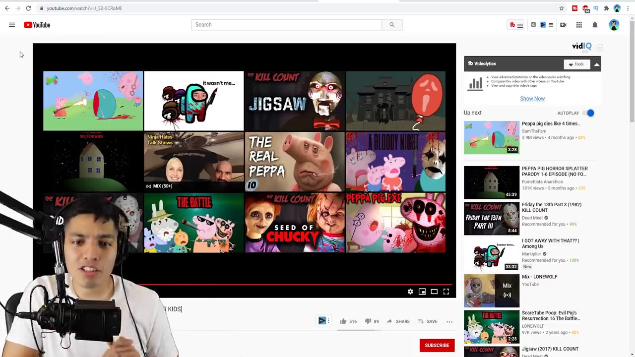Open the TubeBuddy menu in YouTube header
Viewport: 635px width, 357px height.
[516, 25]
